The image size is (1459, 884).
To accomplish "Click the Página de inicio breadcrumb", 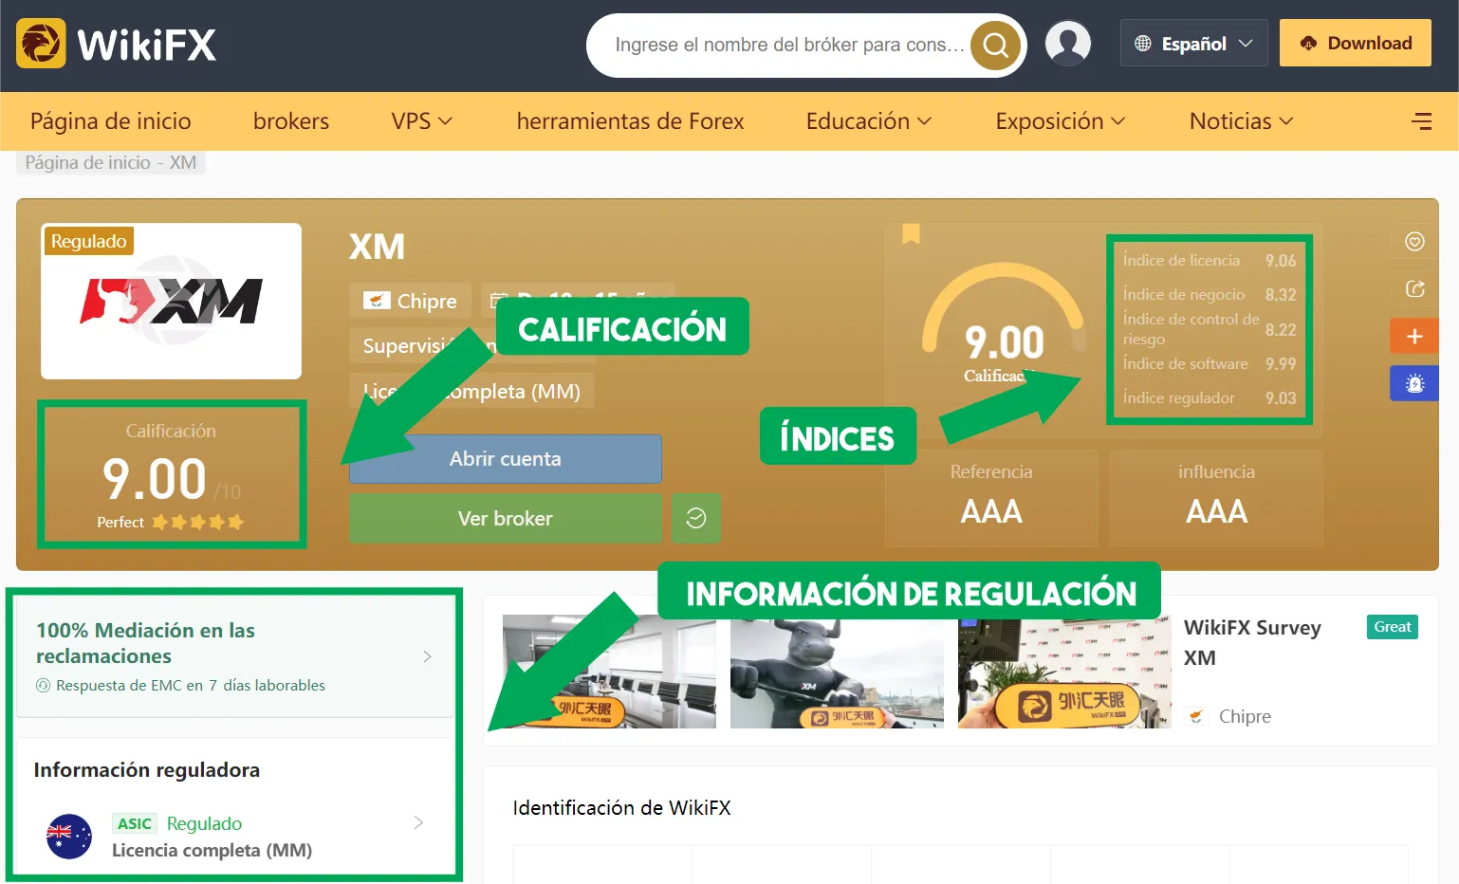I will [87, 162].
